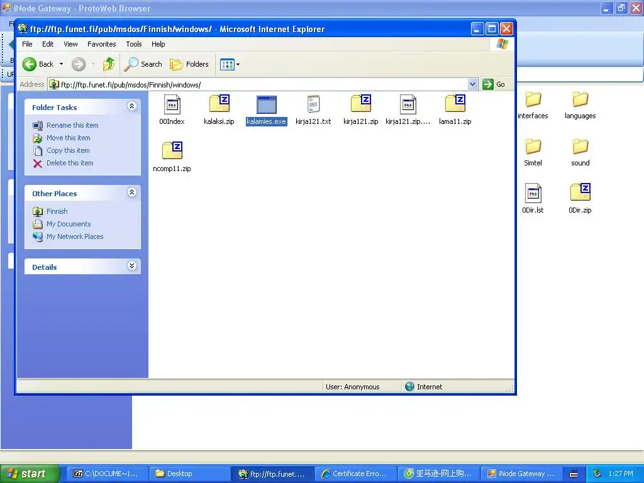The width and height of the screenshot is (644, 483).
Task: Switch to the Desktop taskbar window
Action: (189, 474)
